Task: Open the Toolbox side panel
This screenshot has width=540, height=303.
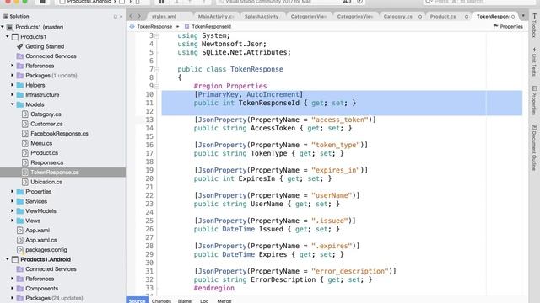Action: (534, 25)
